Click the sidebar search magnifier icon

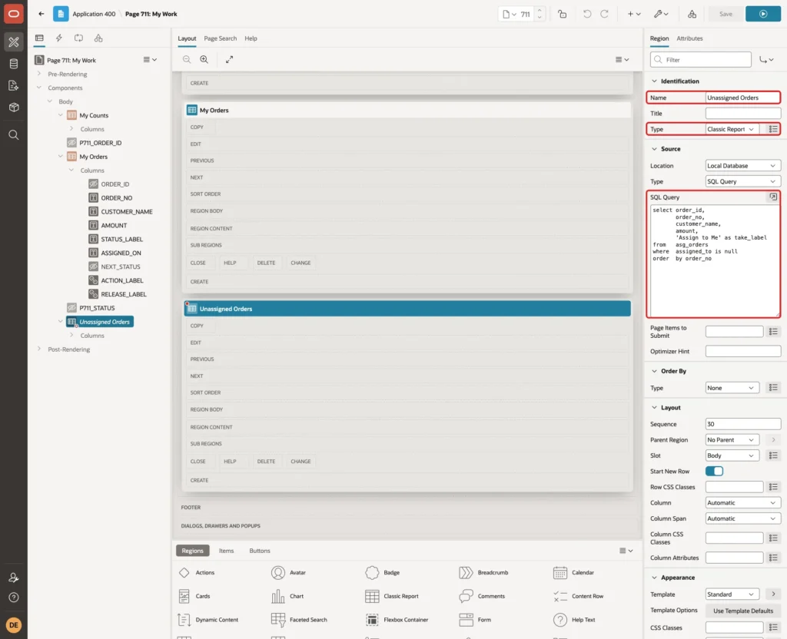(x=14, y=134)
